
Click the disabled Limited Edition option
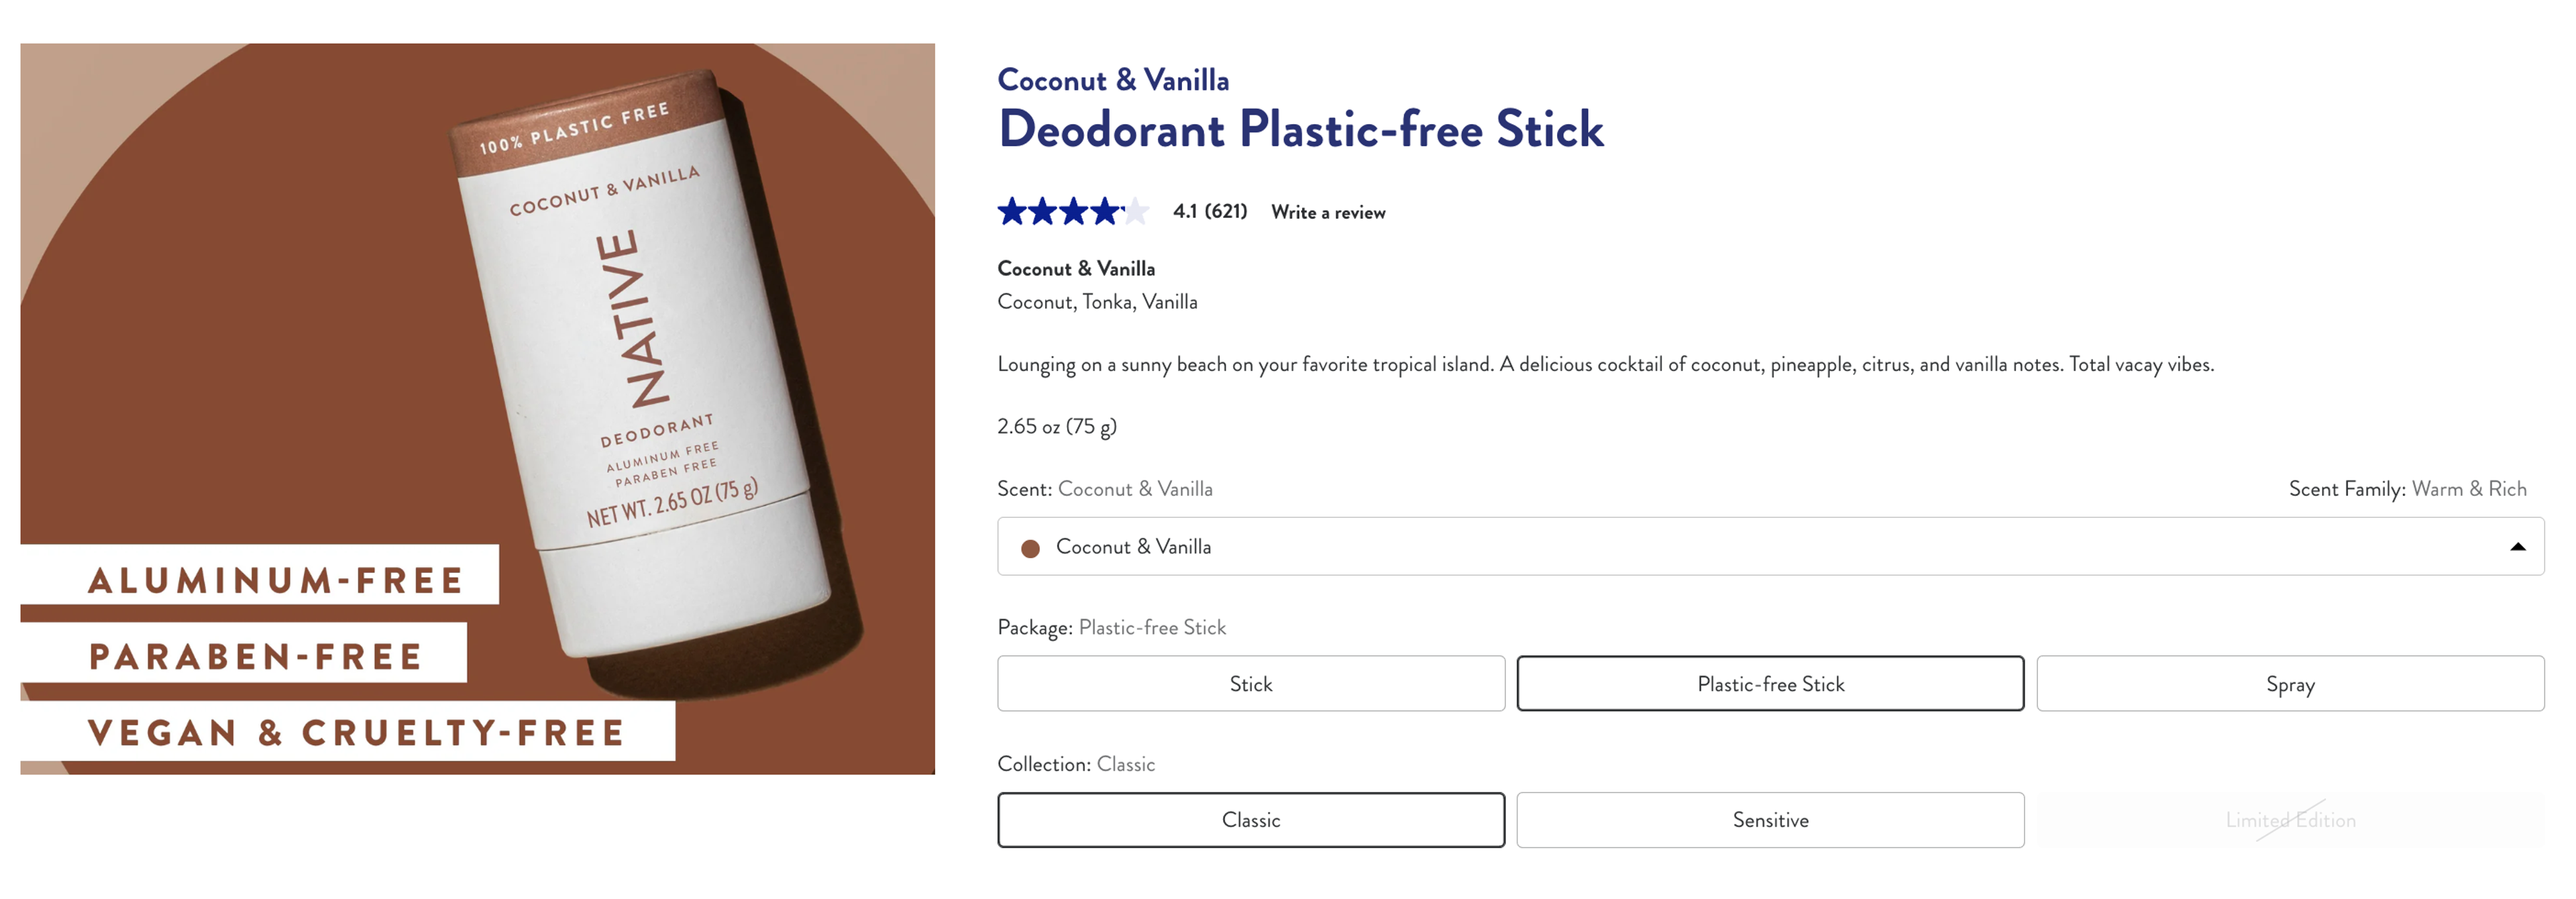coord(2289,819)
